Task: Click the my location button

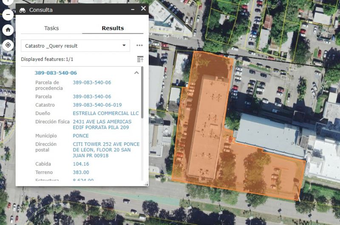Action: point(8,45)
